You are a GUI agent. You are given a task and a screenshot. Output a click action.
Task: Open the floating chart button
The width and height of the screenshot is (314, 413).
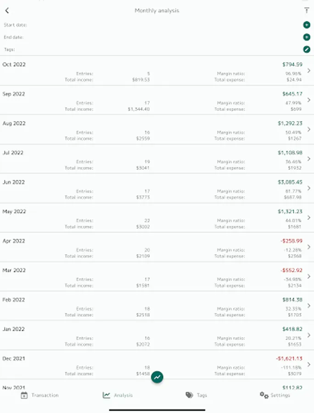[x=157, y=377]
